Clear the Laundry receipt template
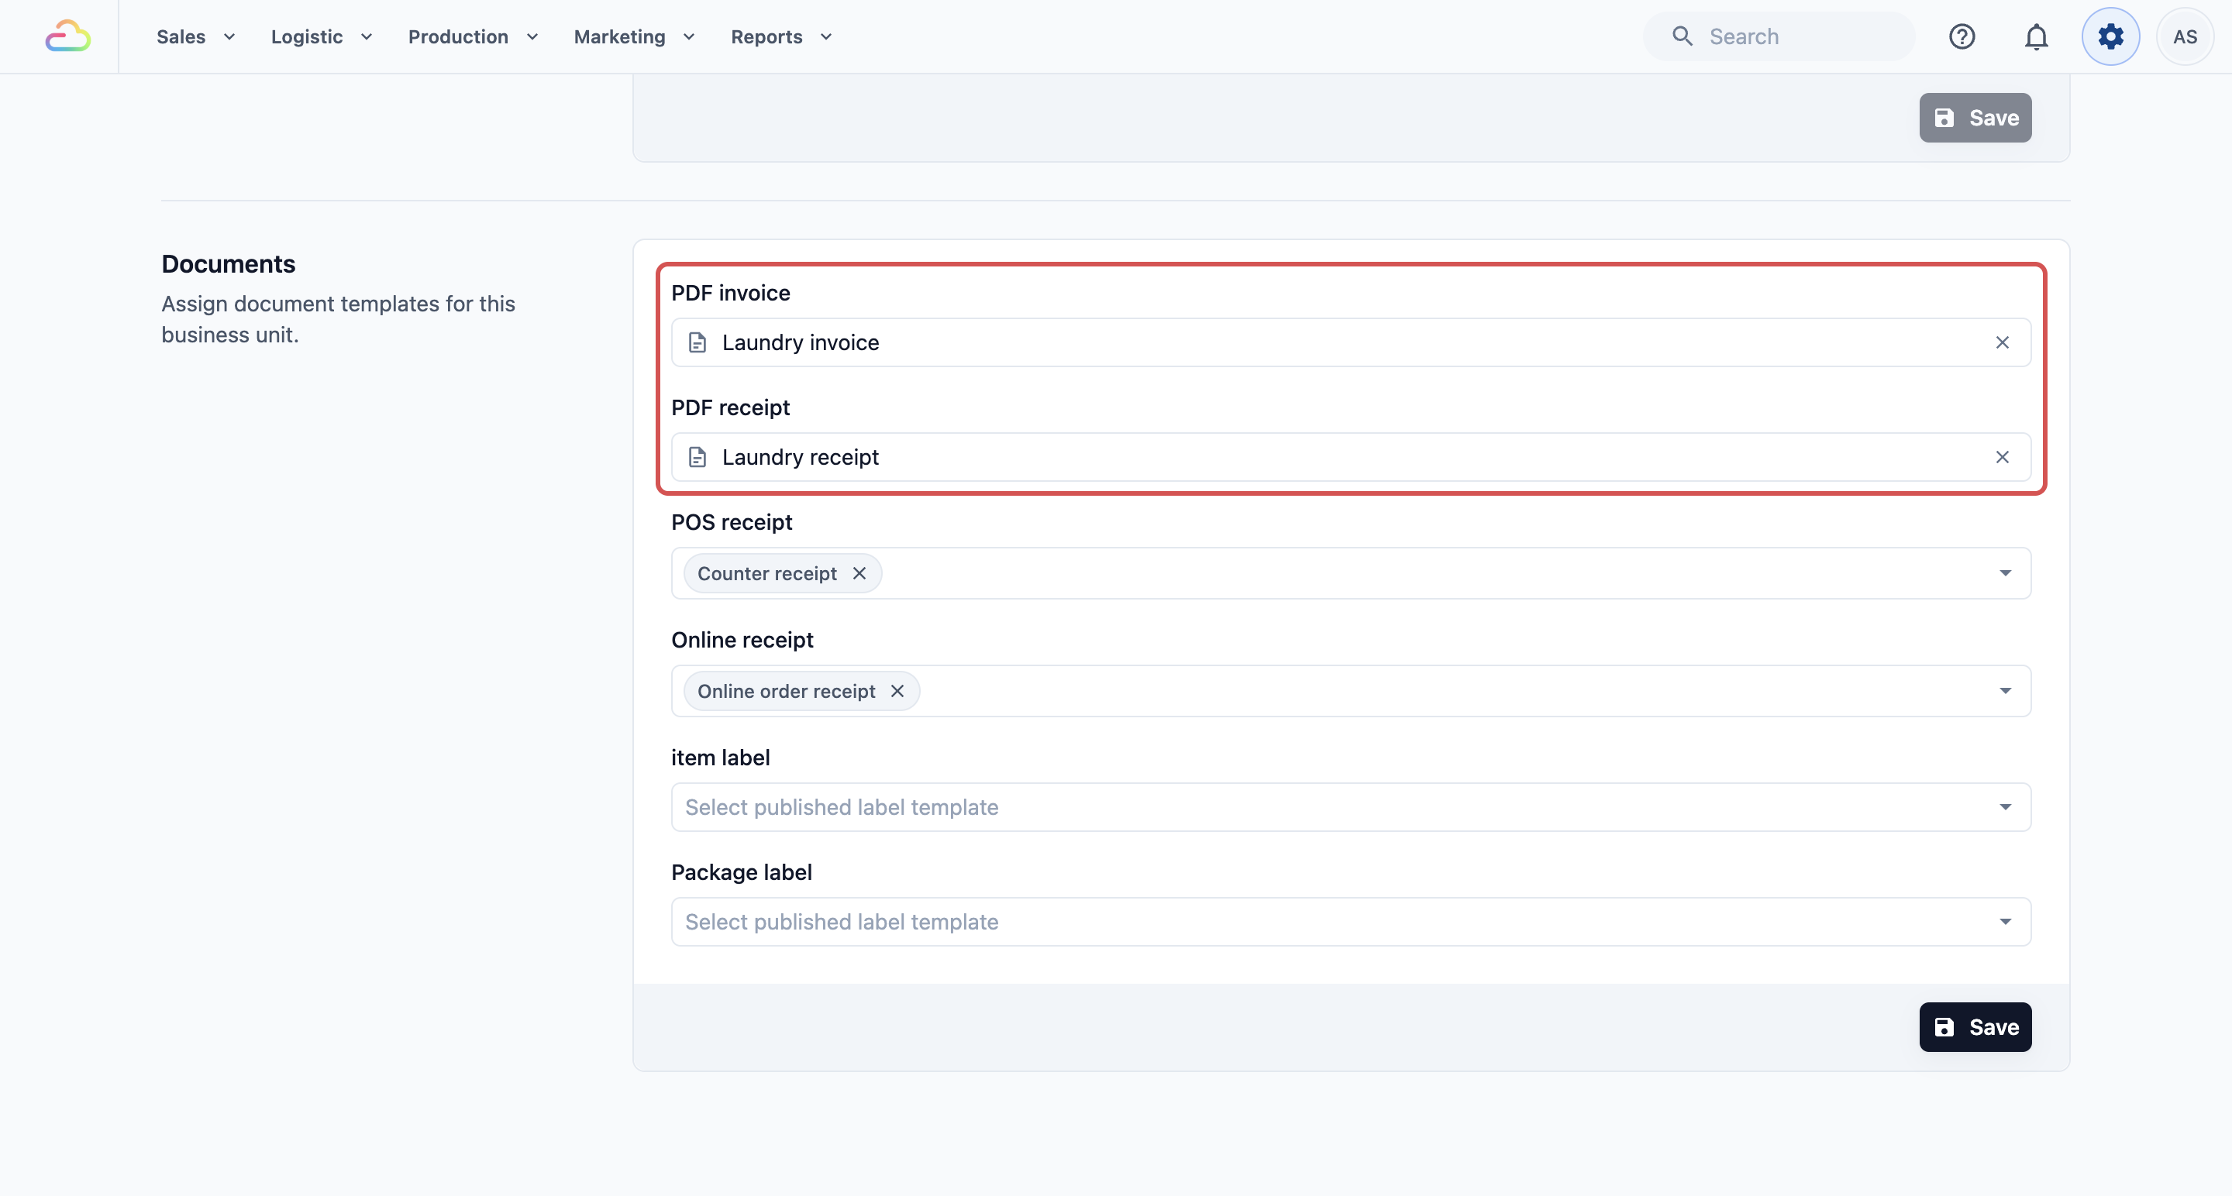The height and width of the screenshot is (1196, 2232). pyautogui.click(x=2003, y=457)
